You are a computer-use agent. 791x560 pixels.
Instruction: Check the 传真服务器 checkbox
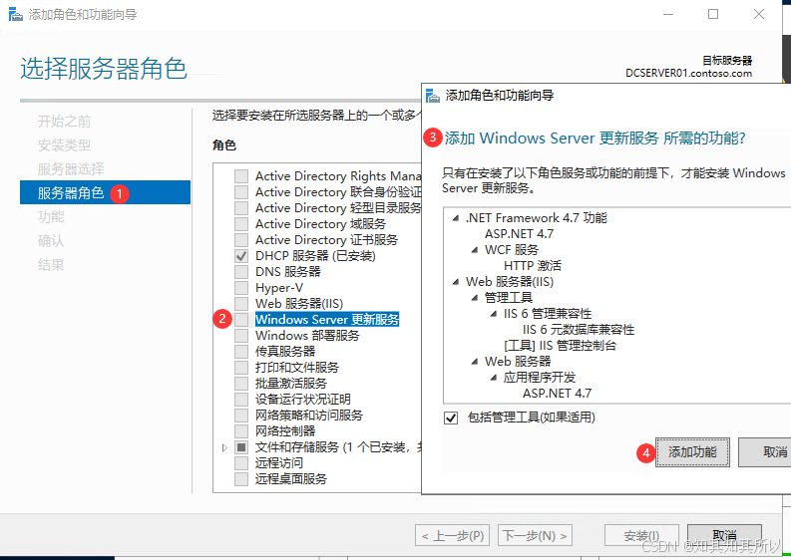(x=241, y=352)
